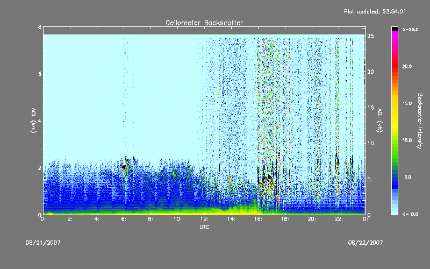Viewport: 430px width, 269px height.
Task: Click the "5.0" colorbar value label
Action: pos(408,177)
